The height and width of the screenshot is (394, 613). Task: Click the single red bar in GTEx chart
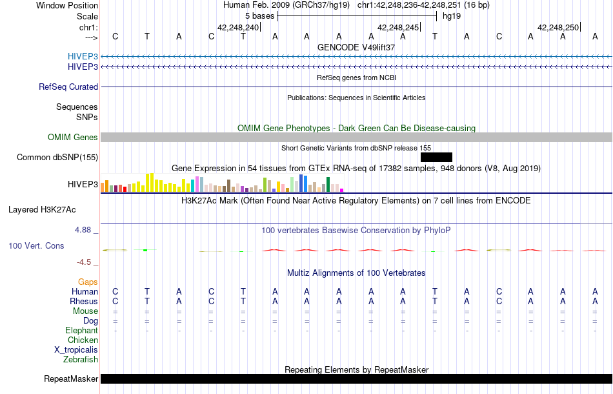click(125, 189)
